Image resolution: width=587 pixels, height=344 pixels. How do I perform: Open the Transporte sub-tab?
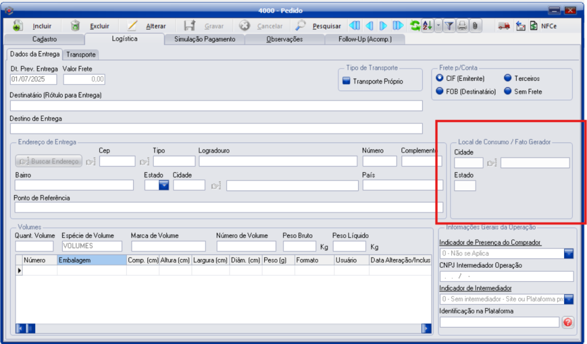[x=81, y=55]
